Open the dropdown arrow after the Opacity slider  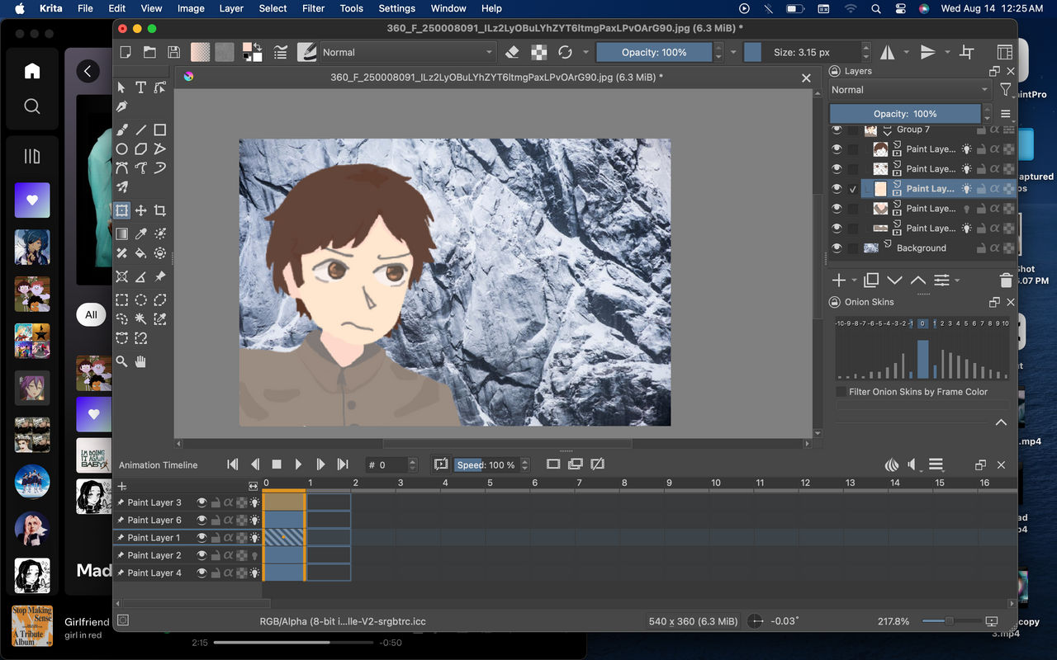click(x=732, y=52)
